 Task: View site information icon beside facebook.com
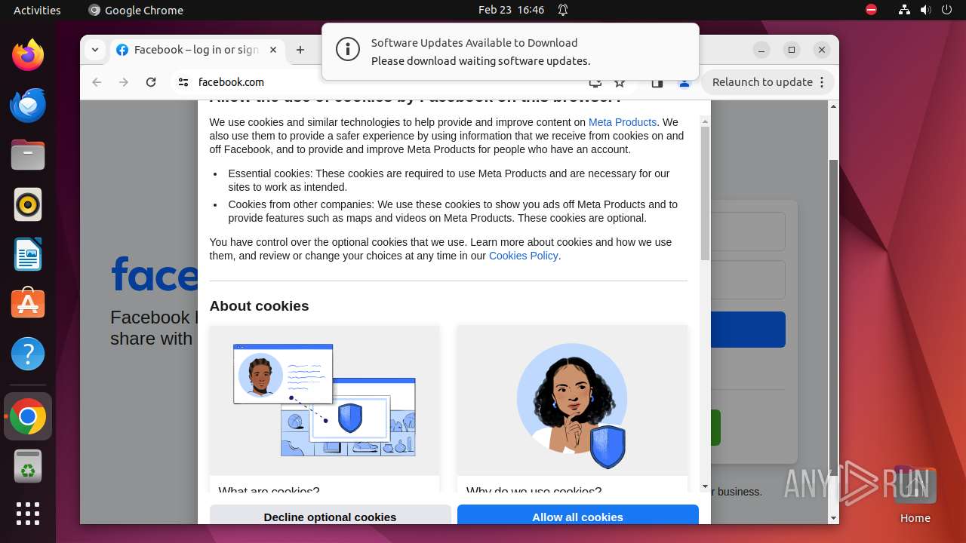click(183, 82)
